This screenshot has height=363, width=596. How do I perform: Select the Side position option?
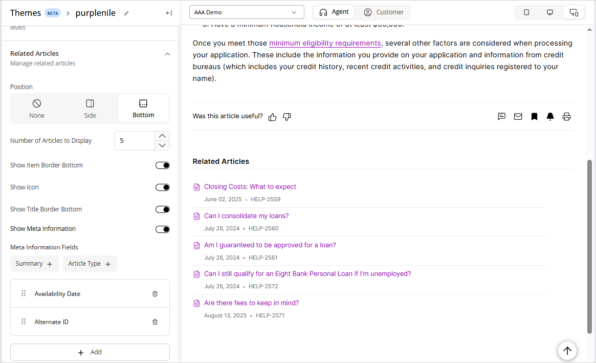[x=90, y=109]
